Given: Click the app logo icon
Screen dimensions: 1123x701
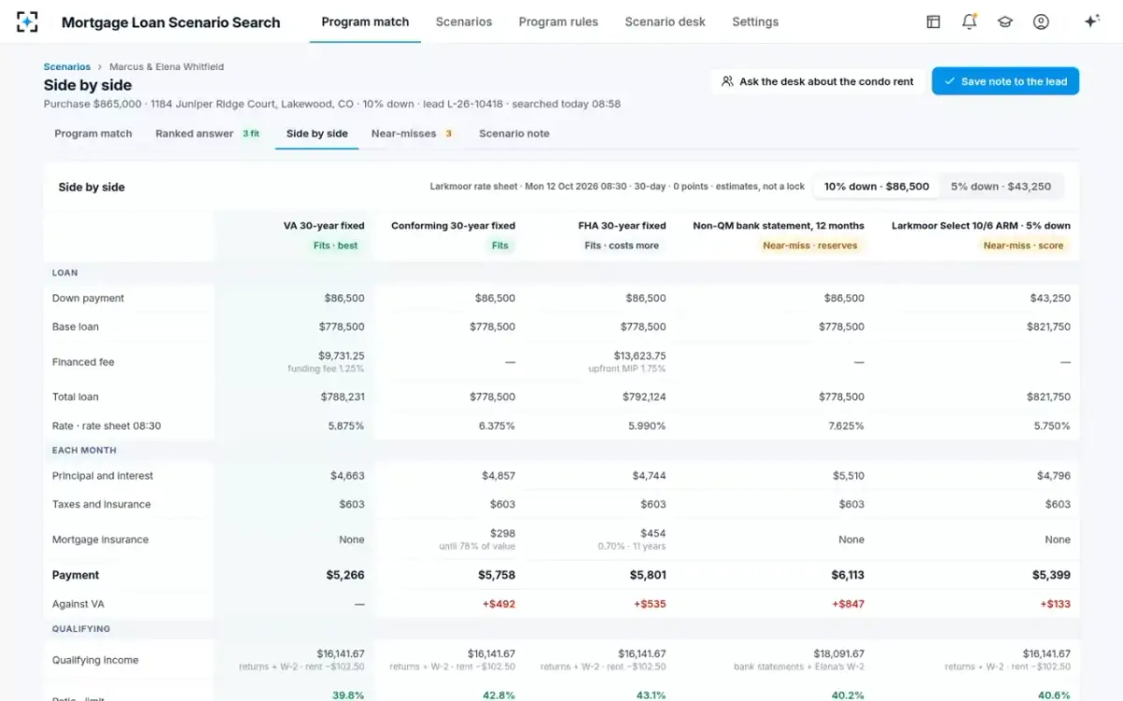Looking at the screenshot, I should pos(28,21).
